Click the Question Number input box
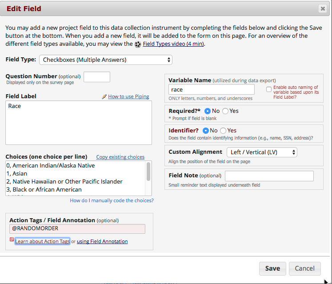The height and width of the screenshot is (284, 332). (x=97, y=77)
